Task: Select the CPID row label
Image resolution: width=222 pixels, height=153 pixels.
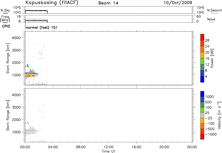Action: pos(6,26)
